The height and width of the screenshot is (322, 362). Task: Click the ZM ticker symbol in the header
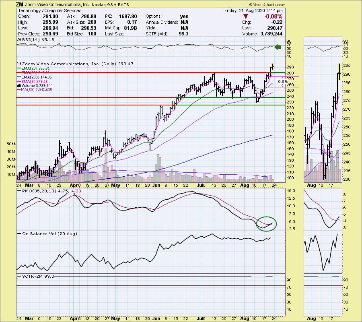pyautogui.click(x=21, y=4)
